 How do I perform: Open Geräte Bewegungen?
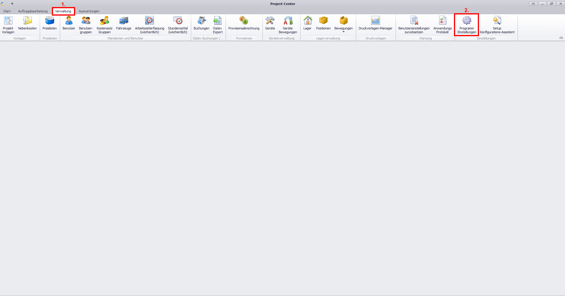288,25
